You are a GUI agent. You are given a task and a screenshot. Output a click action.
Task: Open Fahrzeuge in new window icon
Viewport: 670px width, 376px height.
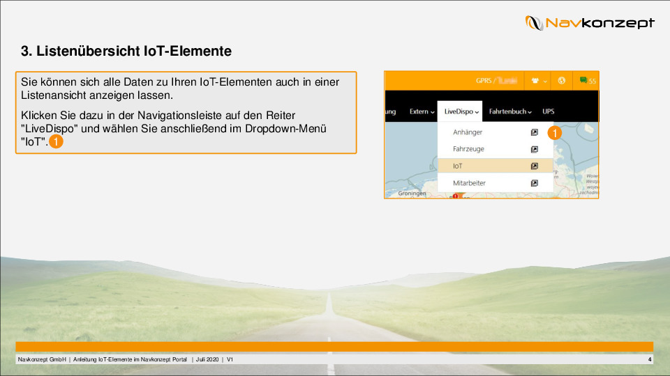pos(534,149)
